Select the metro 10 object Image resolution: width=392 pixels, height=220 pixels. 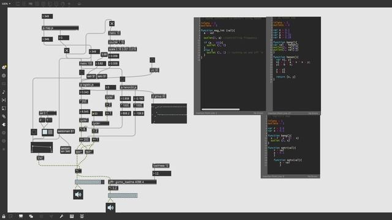pyautogui.click(x=115, y=33)
